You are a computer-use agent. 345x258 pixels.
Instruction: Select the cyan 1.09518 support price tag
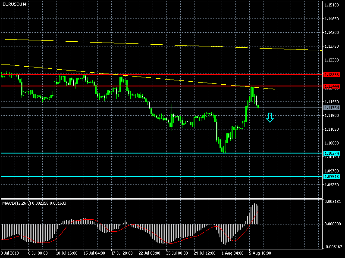[x=332, y=176]
